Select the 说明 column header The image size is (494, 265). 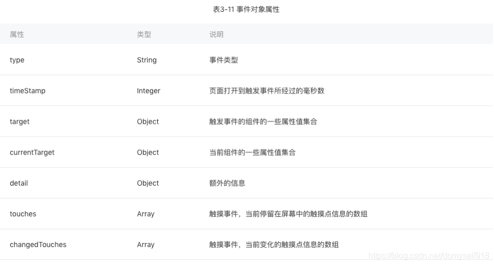(x=216, y=34)
